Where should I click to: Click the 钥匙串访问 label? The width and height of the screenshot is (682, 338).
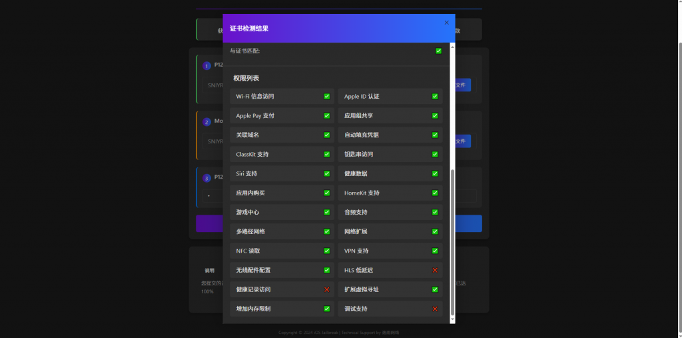pos(358,154)
